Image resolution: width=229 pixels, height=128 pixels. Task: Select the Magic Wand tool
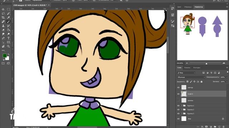(9, 14)
